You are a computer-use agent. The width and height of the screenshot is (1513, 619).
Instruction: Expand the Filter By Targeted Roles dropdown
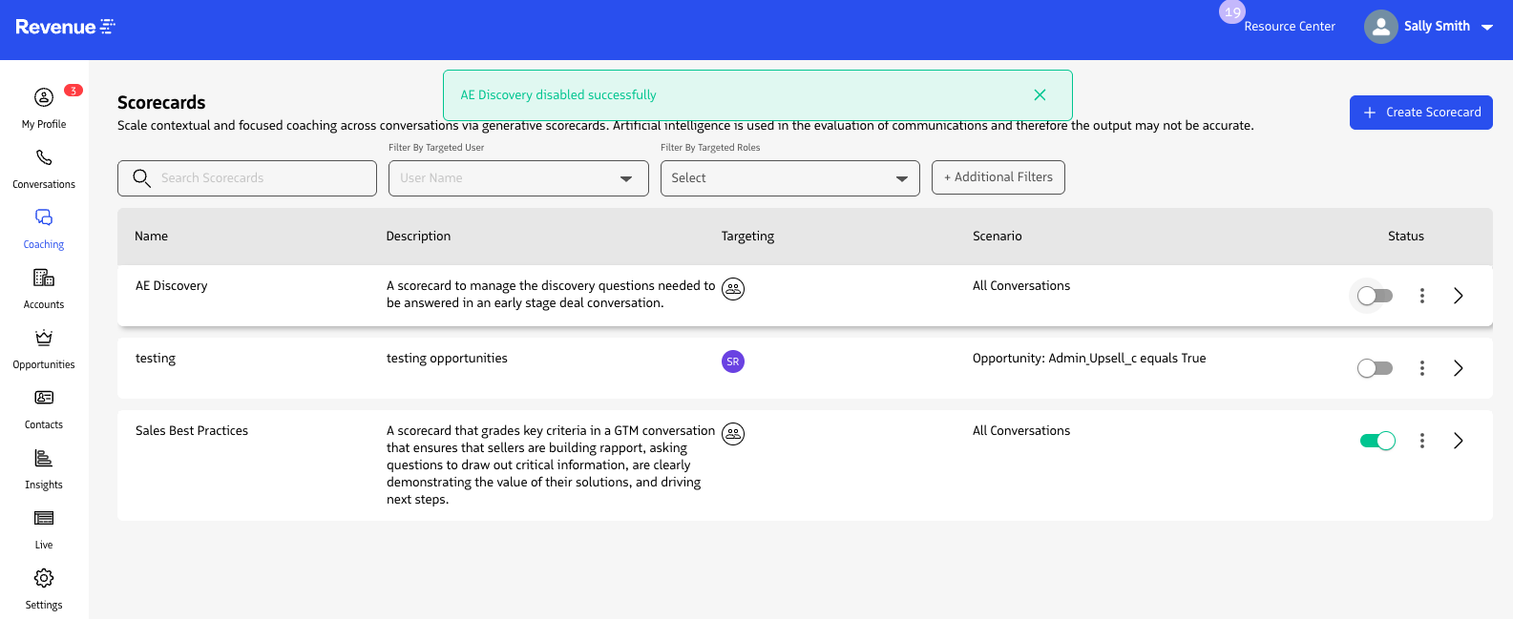pos(789,178)
